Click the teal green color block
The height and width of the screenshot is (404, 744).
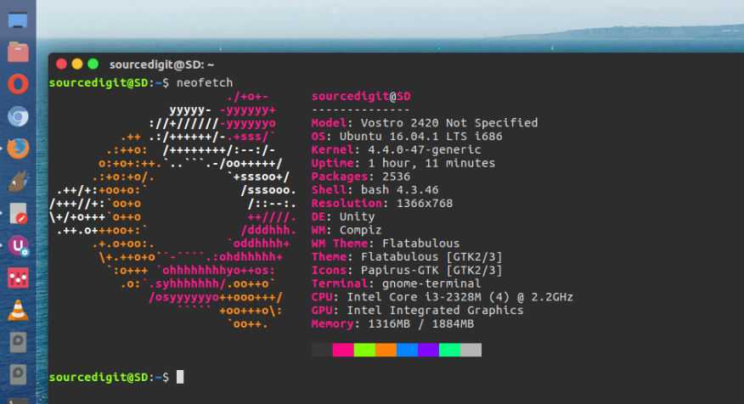tap(450, 350)
